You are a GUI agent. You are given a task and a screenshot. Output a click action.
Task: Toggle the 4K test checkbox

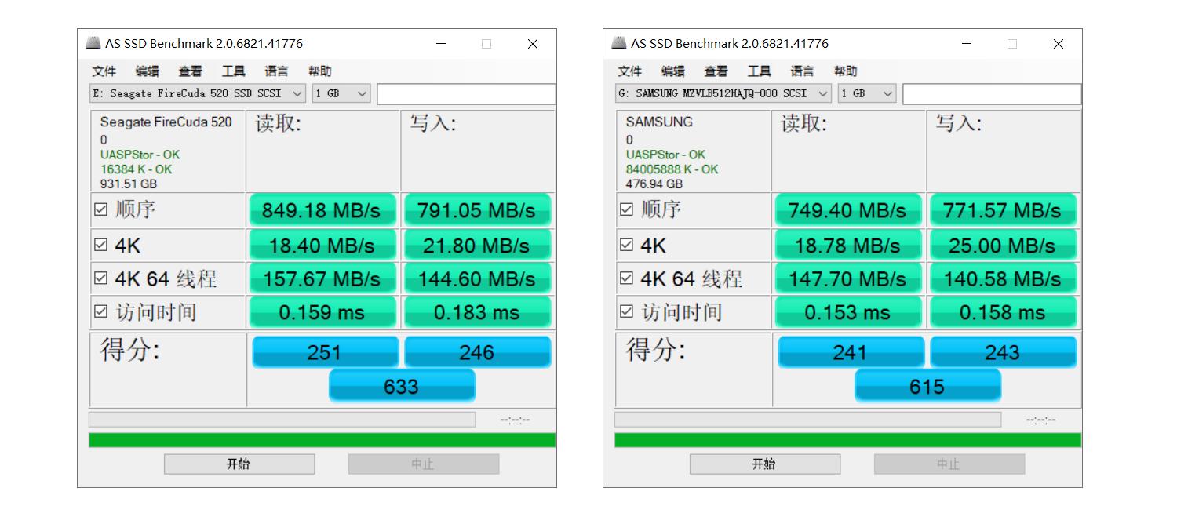pos(101,245)
